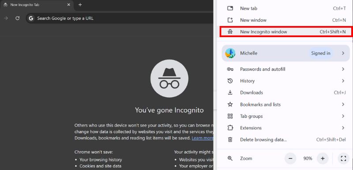Go forward using the arrow button
353x170 pixels.
click(6, 18)
